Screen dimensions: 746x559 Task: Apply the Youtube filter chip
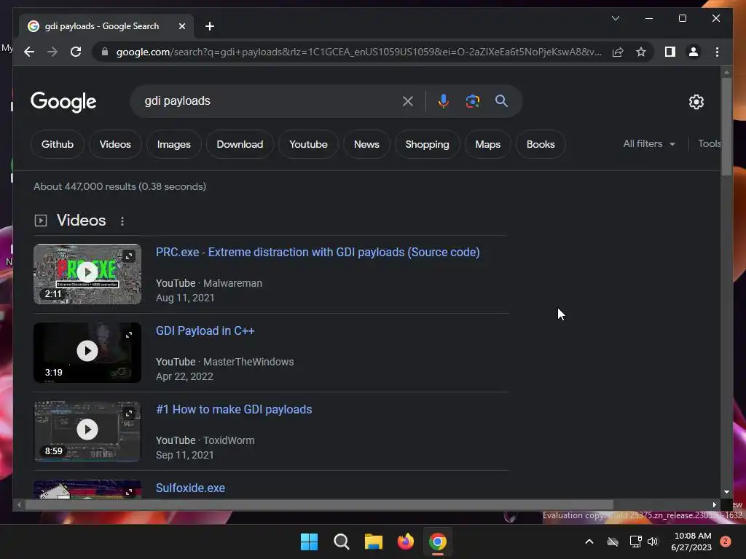(x=308, y=144)
